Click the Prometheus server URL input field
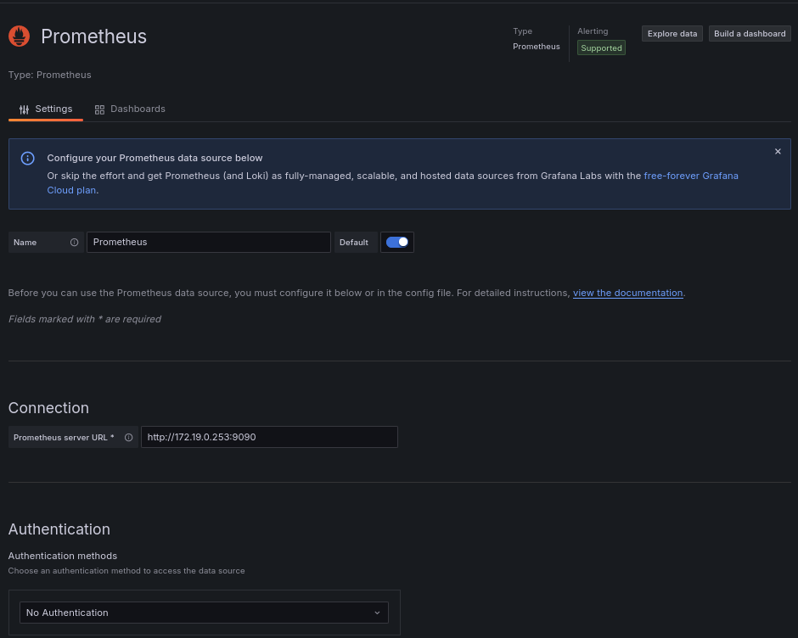 269,437
